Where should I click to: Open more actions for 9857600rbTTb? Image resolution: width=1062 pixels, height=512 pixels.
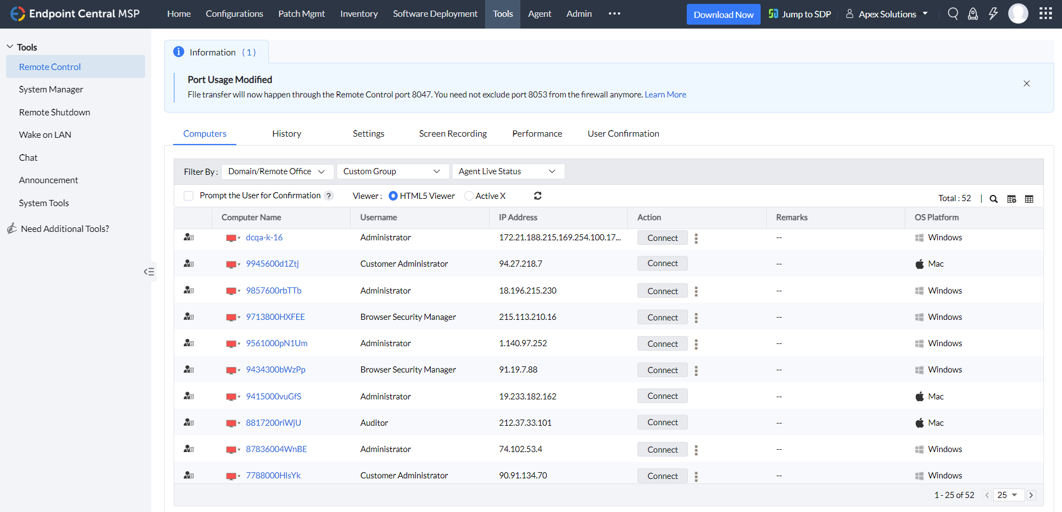coord(696,291)
